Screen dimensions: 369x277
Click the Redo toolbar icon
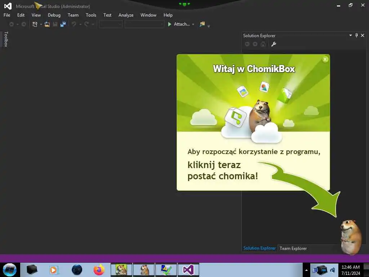(x=86, y=24)
